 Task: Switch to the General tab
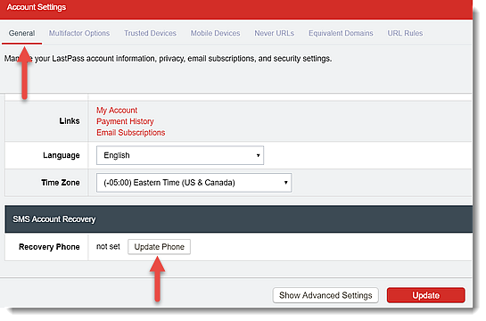coord(21,33)
